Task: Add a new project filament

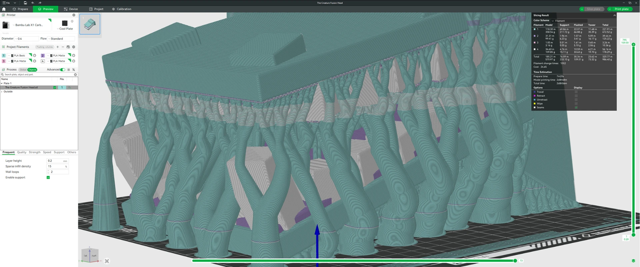Action: tap(58, 47)
